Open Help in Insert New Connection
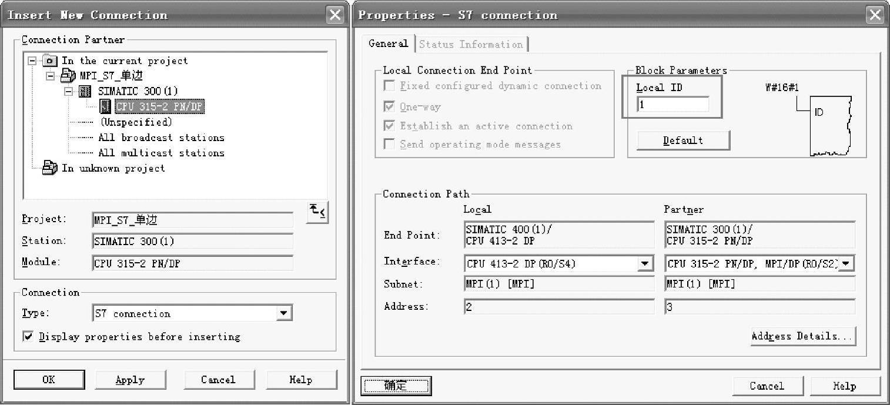 pyautogui.click(x=301, y=380)
